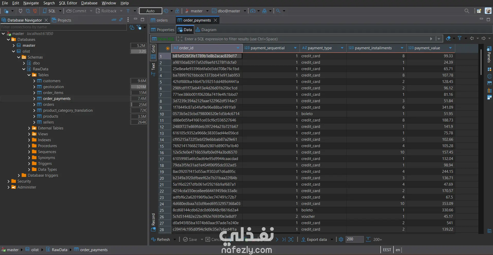Open the Window menu
Screen dimensions: 493x255
click(109, 3)
